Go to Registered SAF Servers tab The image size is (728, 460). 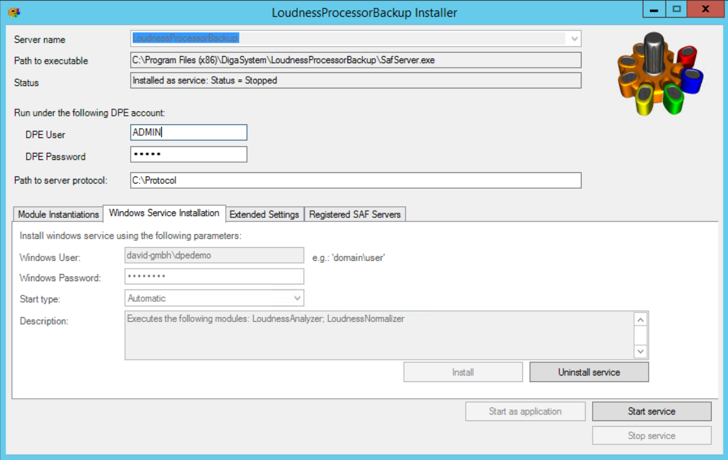point(355,214)
